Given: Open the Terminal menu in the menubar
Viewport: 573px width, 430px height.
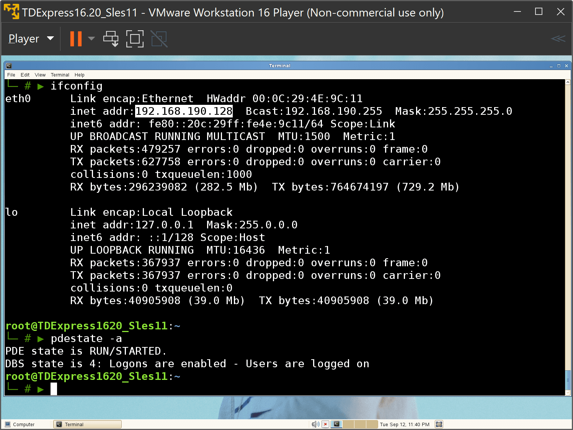Looking at the screenshot, I should 60,75.
